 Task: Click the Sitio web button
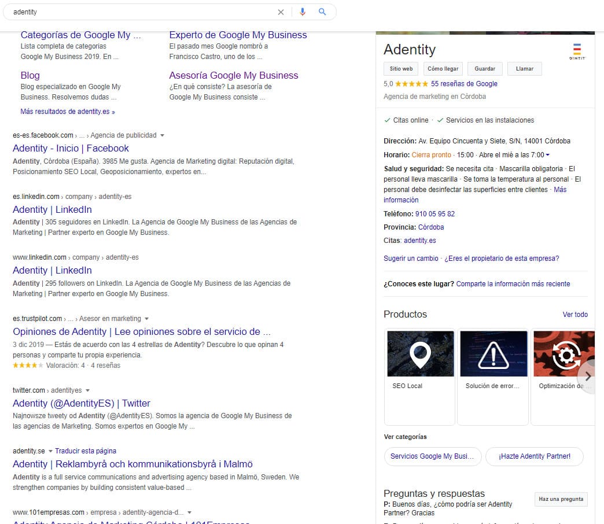pos(401,69)
